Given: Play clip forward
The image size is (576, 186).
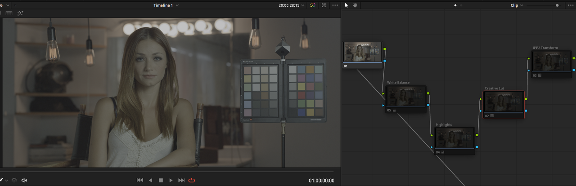Looking at the screenshot, I should (x=171, y=180).
